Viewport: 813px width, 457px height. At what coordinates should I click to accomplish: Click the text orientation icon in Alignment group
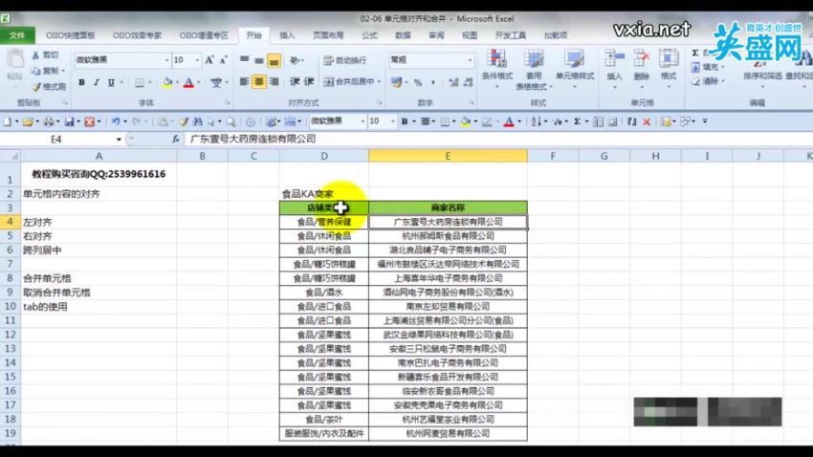point(295,60)
